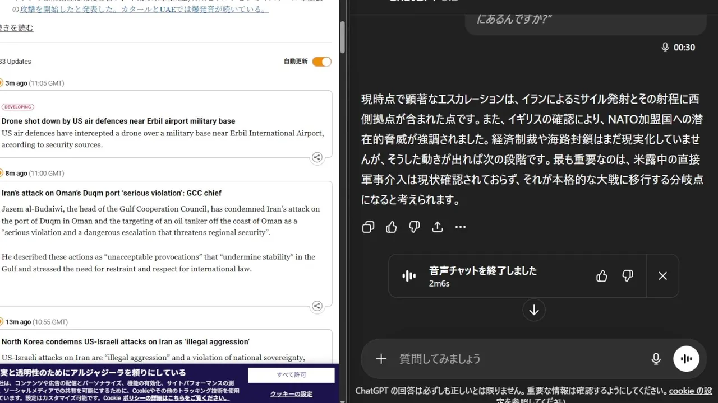Accept all cookies with すべて許可
The height and width of the screenshot is (403, 718).
[x=291, y=375]
